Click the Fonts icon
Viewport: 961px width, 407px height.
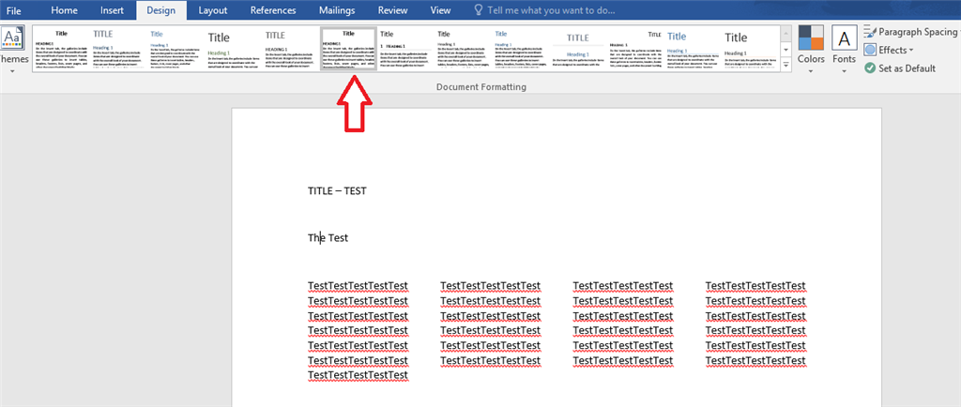(844, 38)
